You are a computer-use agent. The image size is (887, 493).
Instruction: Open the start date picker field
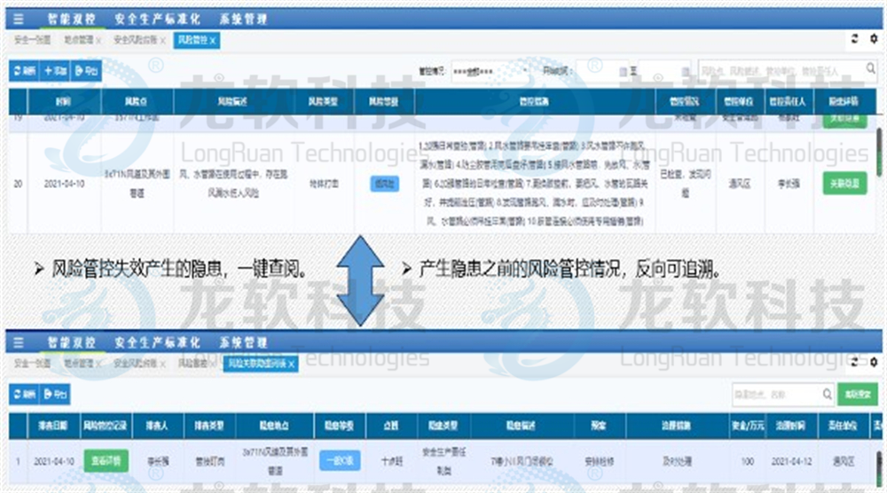pyautogui.click(x=603, y=71)
